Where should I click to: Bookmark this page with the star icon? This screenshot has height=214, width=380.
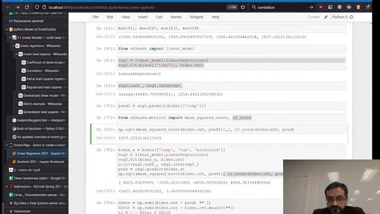point(243,7)
